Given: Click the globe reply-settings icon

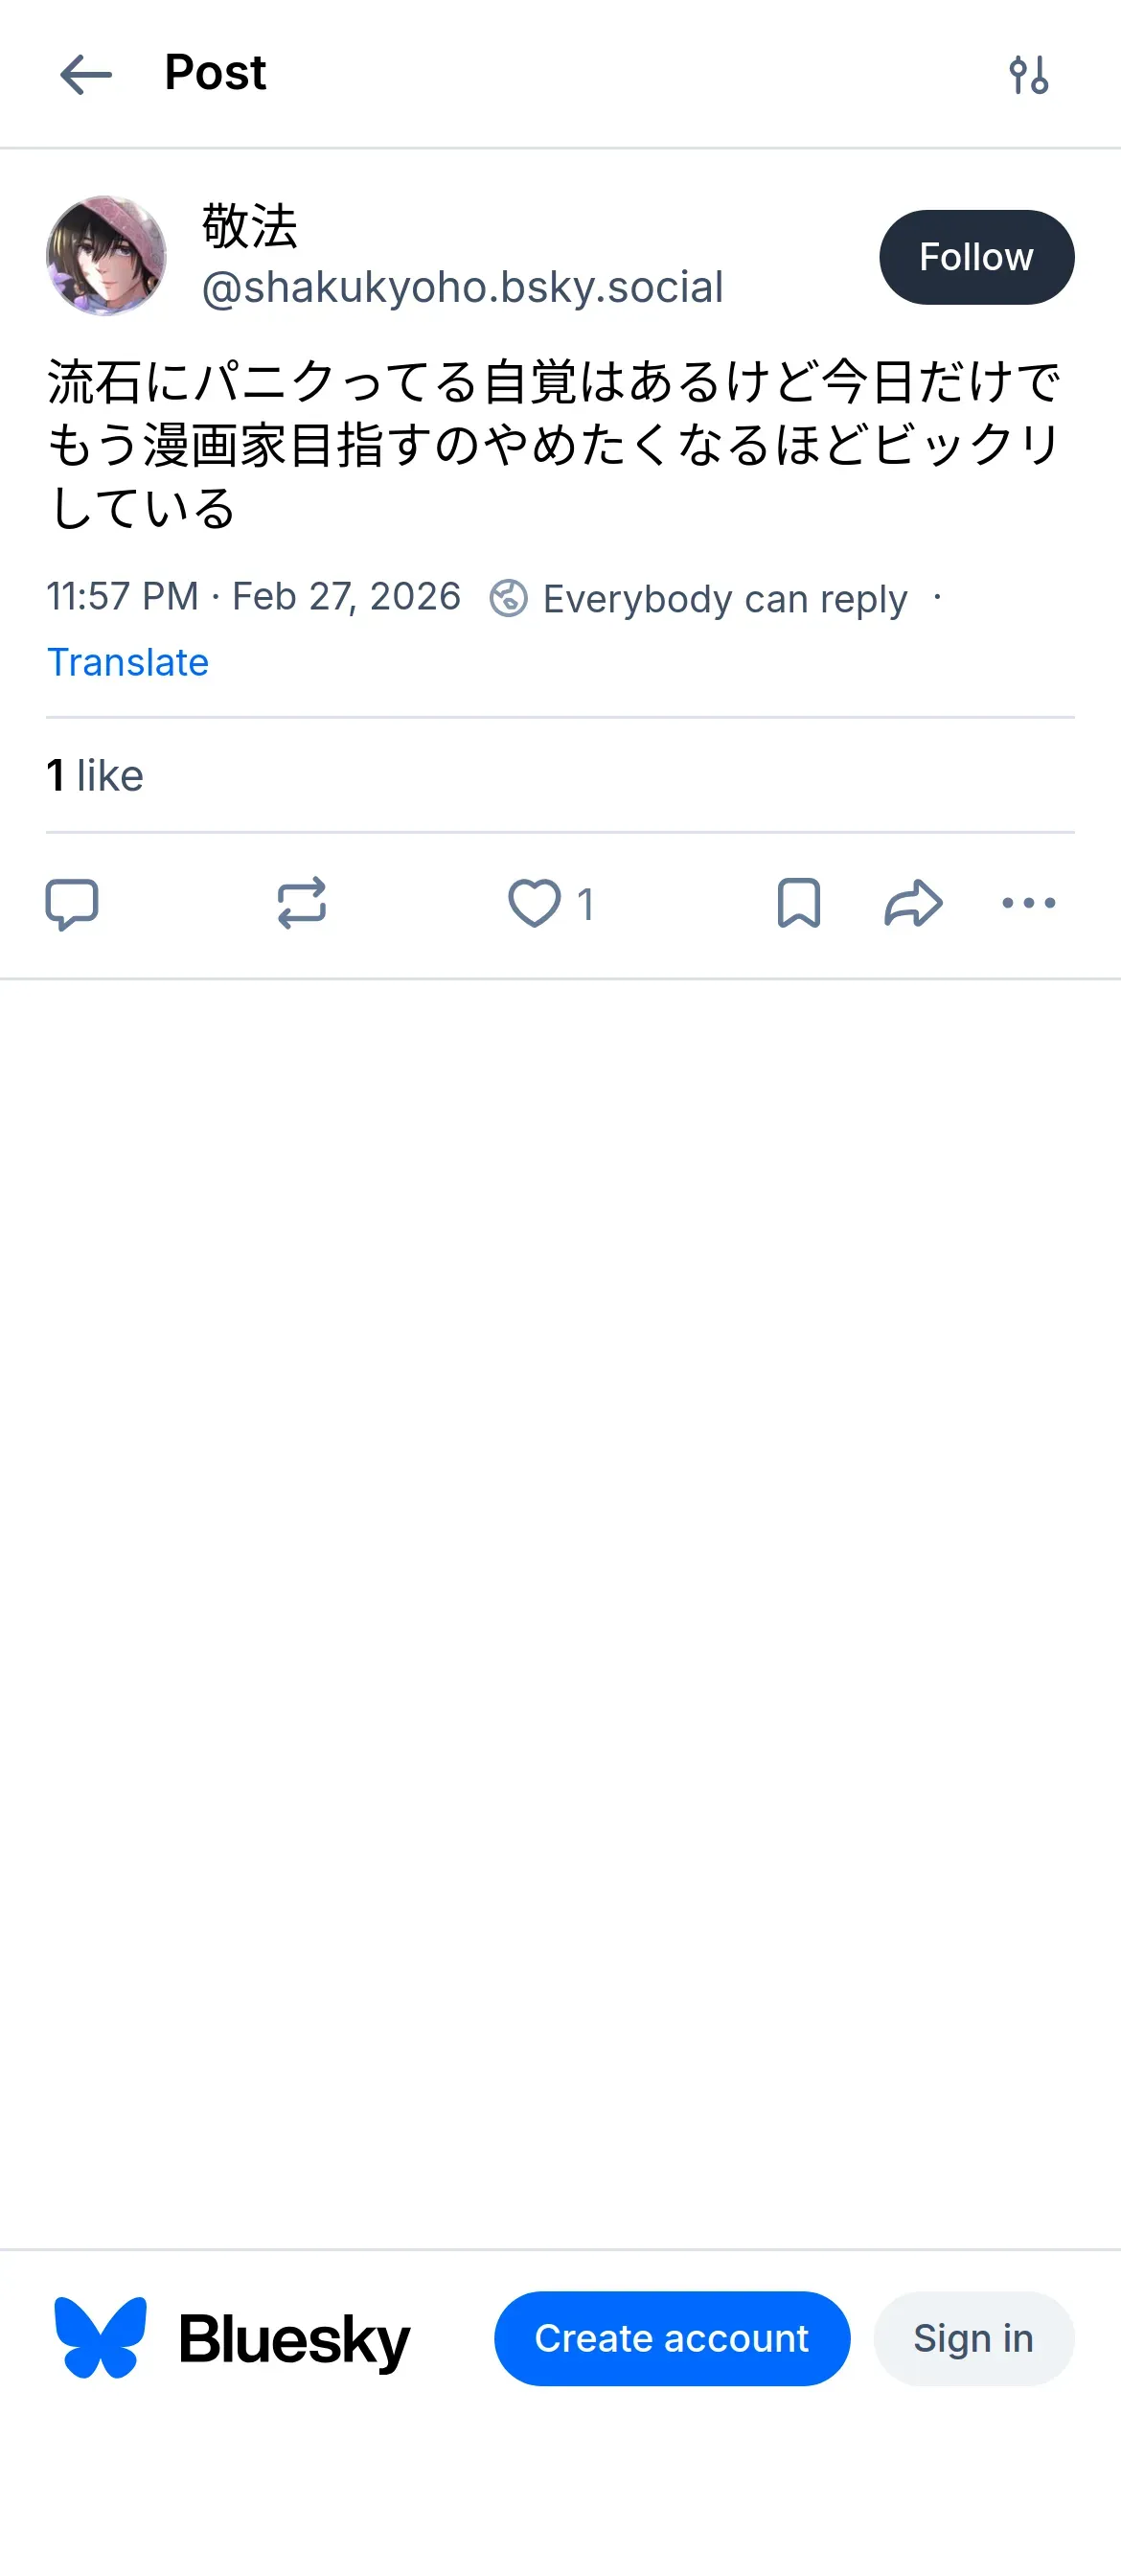Looking at the screenshot, I should 508,598.
